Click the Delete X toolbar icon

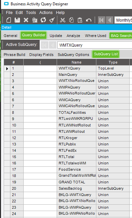(26, 20)
